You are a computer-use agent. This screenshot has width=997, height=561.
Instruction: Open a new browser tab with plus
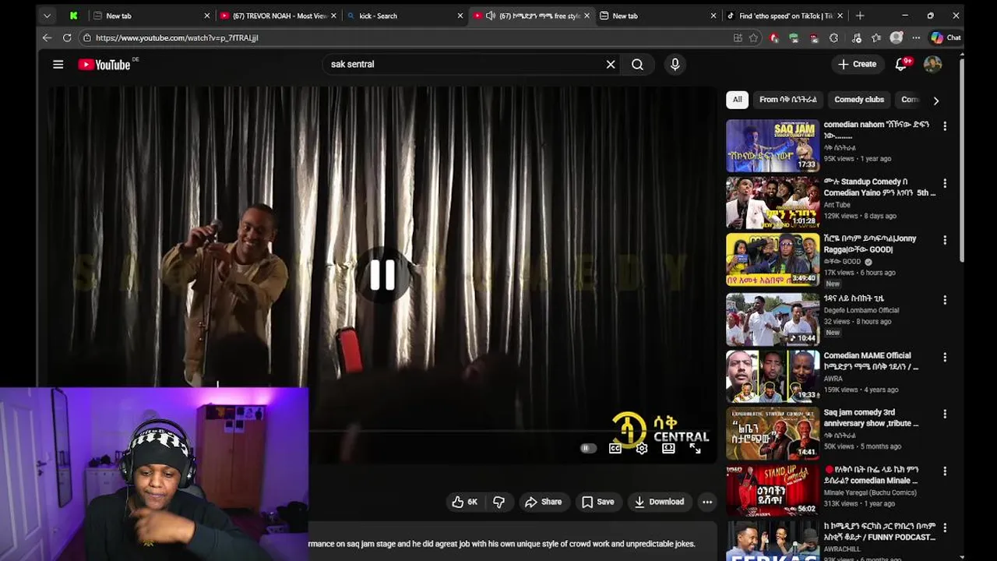[x=860, y=16]
